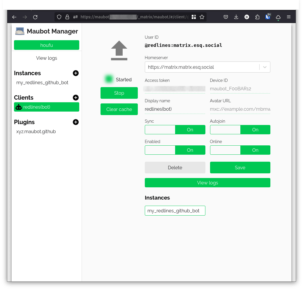Click the Device ID field
This screenshot has height=289, width=303.
tap(240, 89)
